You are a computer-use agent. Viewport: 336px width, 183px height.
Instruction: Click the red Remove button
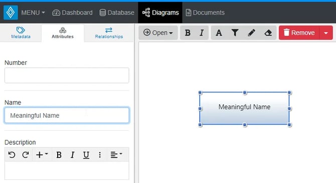pos(299,33)
